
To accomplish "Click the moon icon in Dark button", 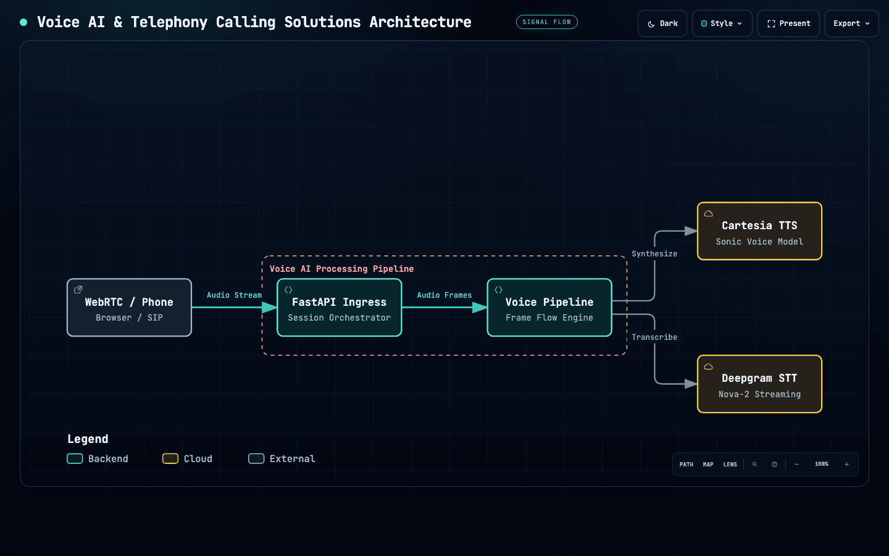I will (x=651, y=24).
